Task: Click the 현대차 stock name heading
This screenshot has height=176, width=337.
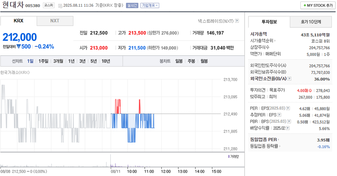Action: click(13, 5)
